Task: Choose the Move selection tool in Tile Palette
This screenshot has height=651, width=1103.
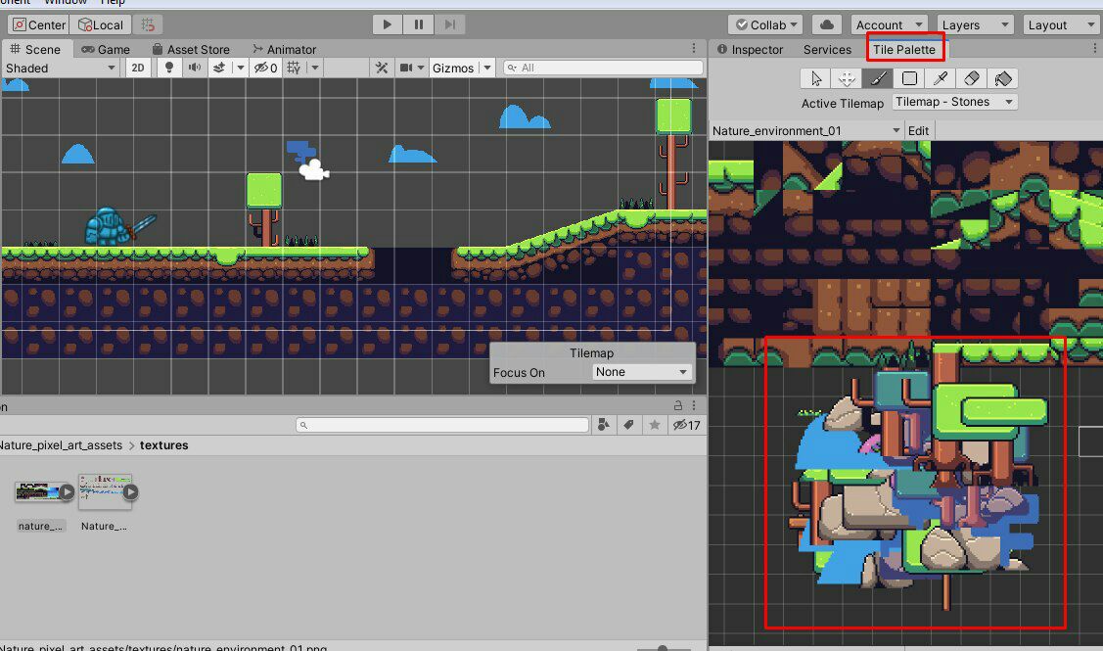Action: click(847, 79)
